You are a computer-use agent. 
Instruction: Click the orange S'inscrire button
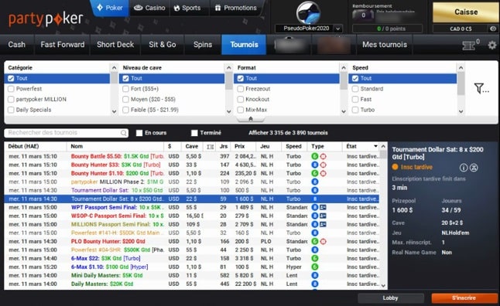[464, 298]
